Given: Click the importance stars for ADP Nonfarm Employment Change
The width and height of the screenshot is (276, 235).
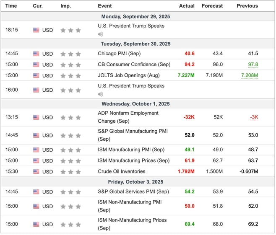Looking at the screenshot, I should 70,117.
